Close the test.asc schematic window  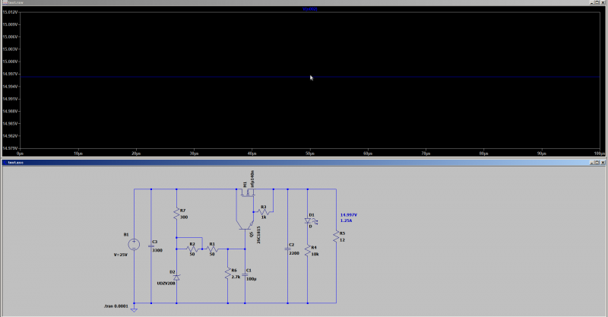[x=602, y=162]
